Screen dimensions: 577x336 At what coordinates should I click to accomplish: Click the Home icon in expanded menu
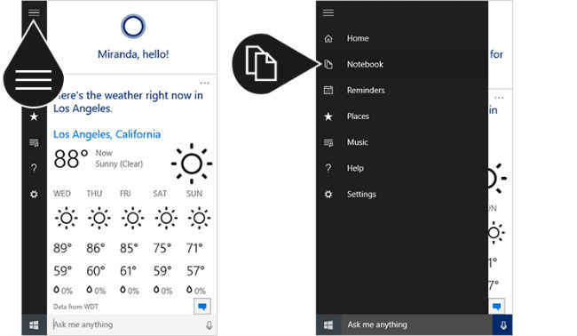[x=328, y=38]
